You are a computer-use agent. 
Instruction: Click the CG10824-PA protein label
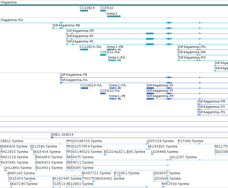(91, 85)
